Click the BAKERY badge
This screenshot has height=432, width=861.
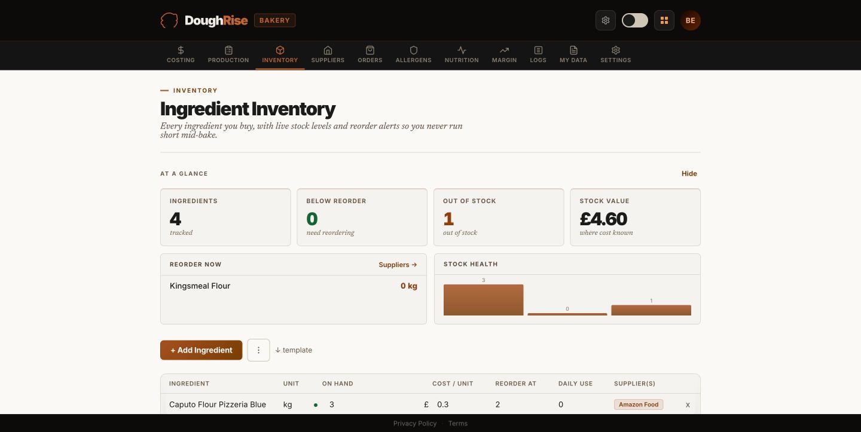point(275,20)
